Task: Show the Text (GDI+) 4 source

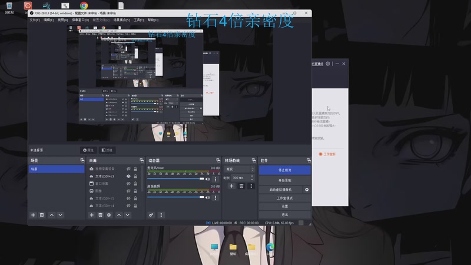Action: 128,206
